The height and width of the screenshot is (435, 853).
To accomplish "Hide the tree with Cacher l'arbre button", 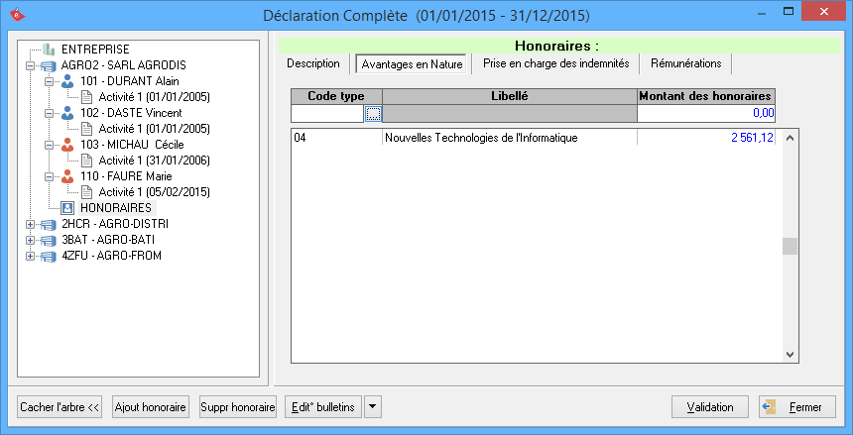I will tap(61, 407).
